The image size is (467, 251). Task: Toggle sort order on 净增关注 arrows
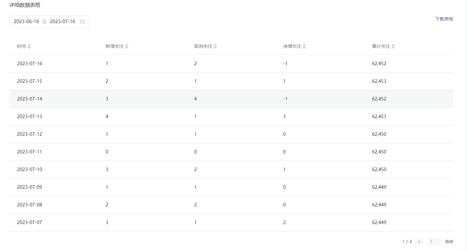click(x=304, y=46)
